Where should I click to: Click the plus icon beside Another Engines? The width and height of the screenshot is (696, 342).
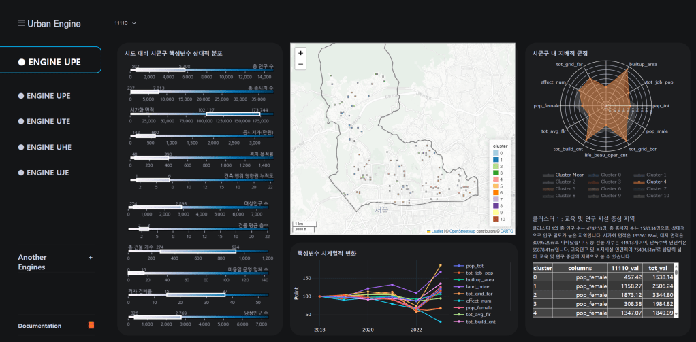pos(90,258)
